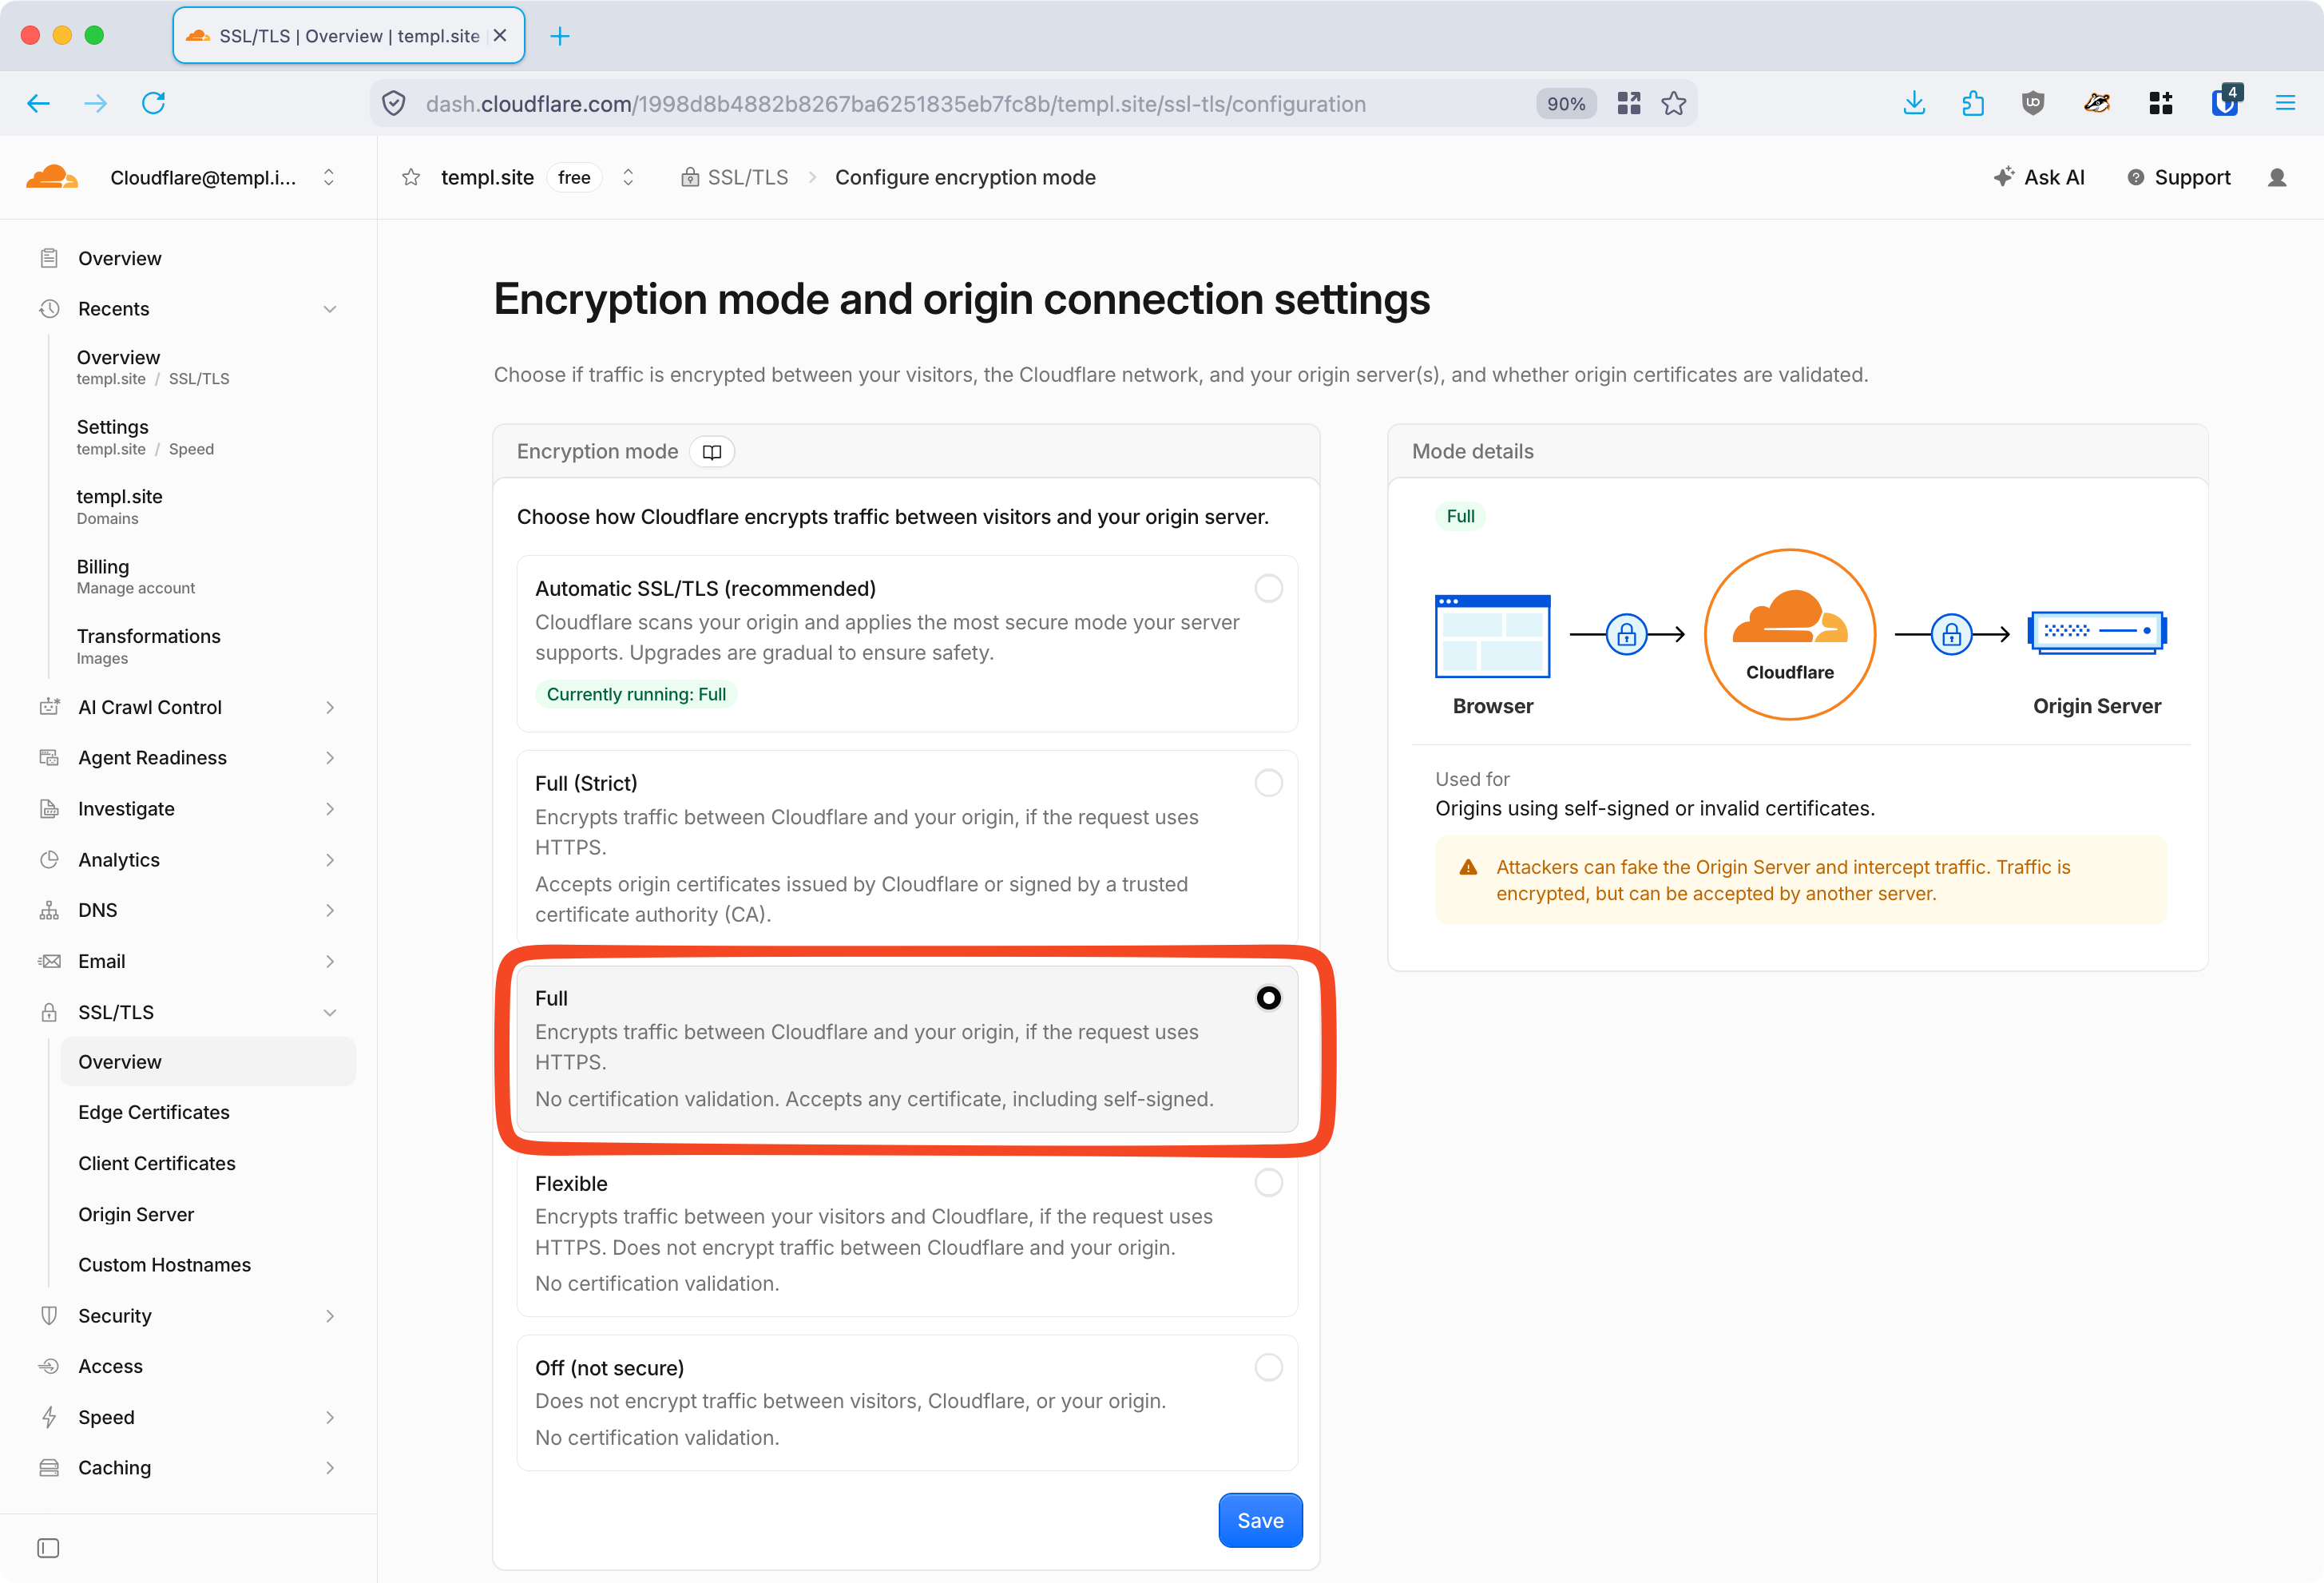Viewport: 2324px width, 1583px height.
Task: Open Custom Hostnames page
Action: pyautogui.click(x=165, y=1265)
